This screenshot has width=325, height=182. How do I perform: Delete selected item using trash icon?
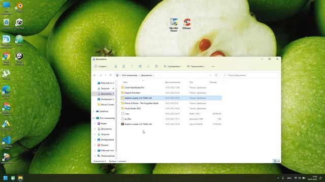tap(156, 66)
